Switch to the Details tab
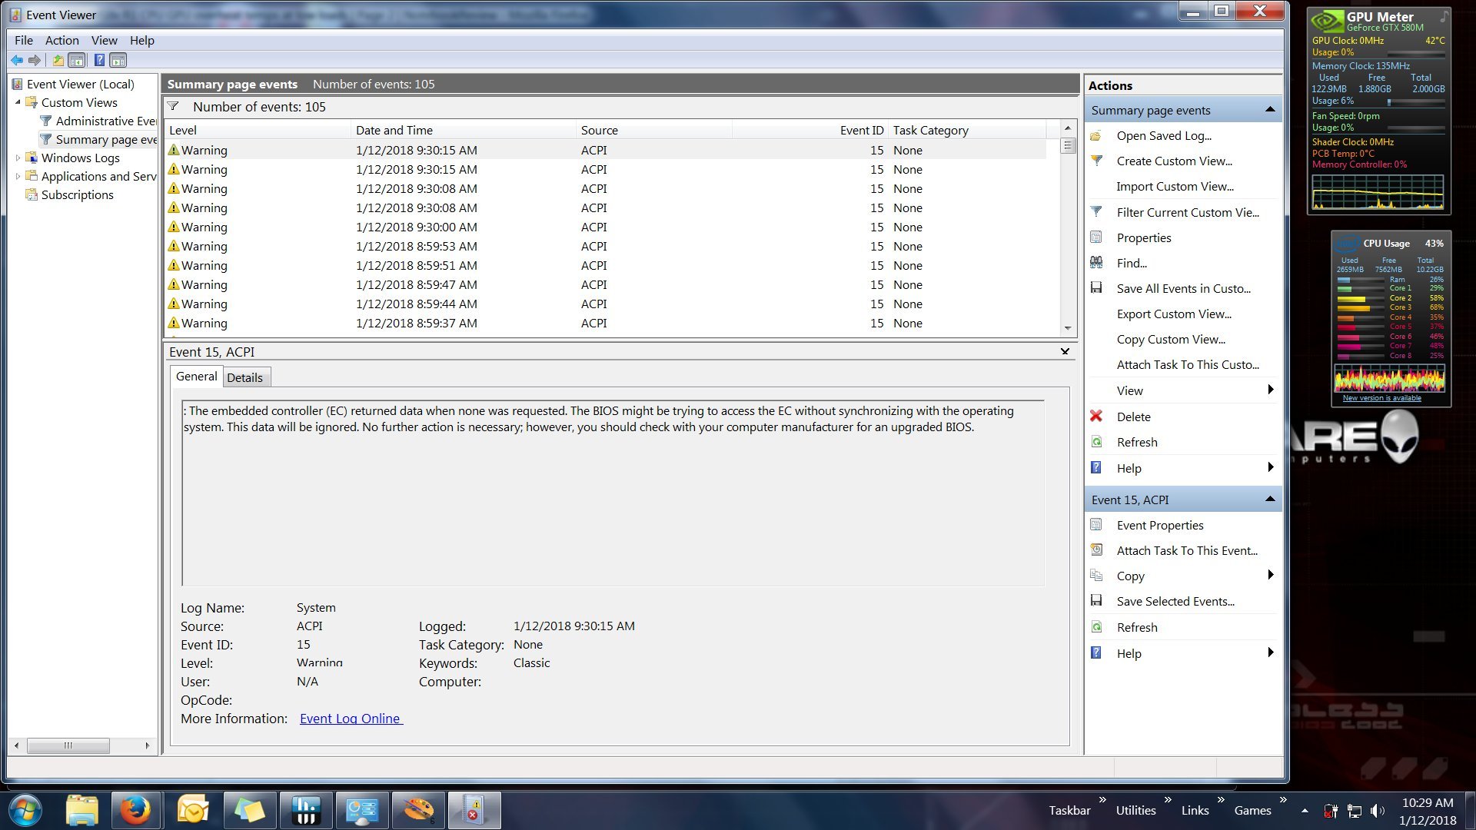Viewport: 1476px width, 830px height. pos(244,377)
